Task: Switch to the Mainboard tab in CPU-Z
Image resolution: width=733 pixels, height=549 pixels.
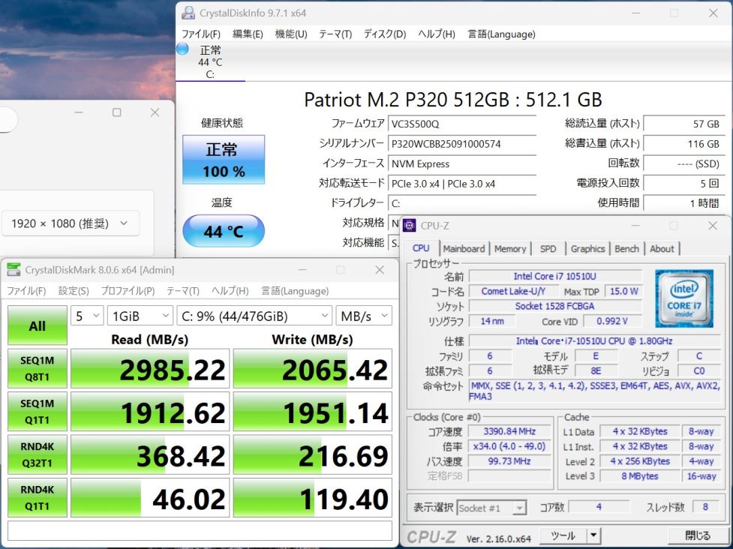Action: [x=464, y=249]
